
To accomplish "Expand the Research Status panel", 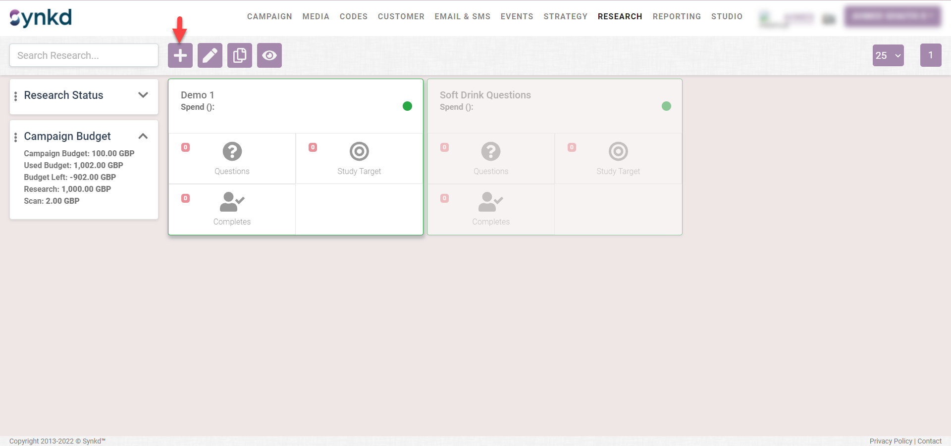I will tap(143, 95).
